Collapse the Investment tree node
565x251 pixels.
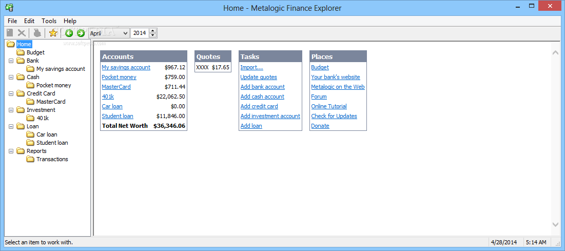point(11,110)
